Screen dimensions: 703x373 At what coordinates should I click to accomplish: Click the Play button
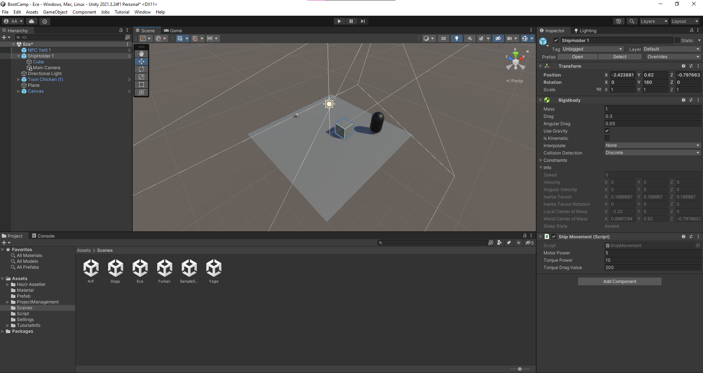tap(339, 21)
